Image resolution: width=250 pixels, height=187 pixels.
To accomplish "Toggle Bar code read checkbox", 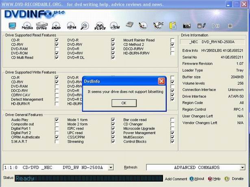I will coord(172,119).
